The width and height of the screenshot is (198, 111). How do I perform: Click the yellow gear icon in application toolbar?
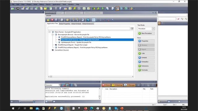click(67, 20)
